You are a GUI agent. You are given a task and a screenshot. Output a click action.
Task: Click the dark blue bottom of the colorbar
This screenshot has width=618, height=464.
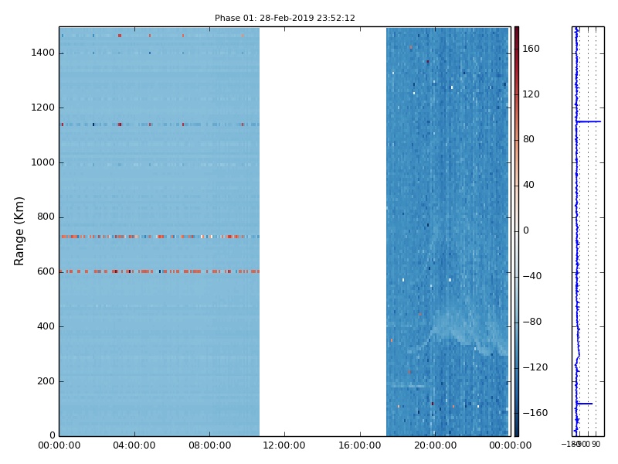(517, 431)
